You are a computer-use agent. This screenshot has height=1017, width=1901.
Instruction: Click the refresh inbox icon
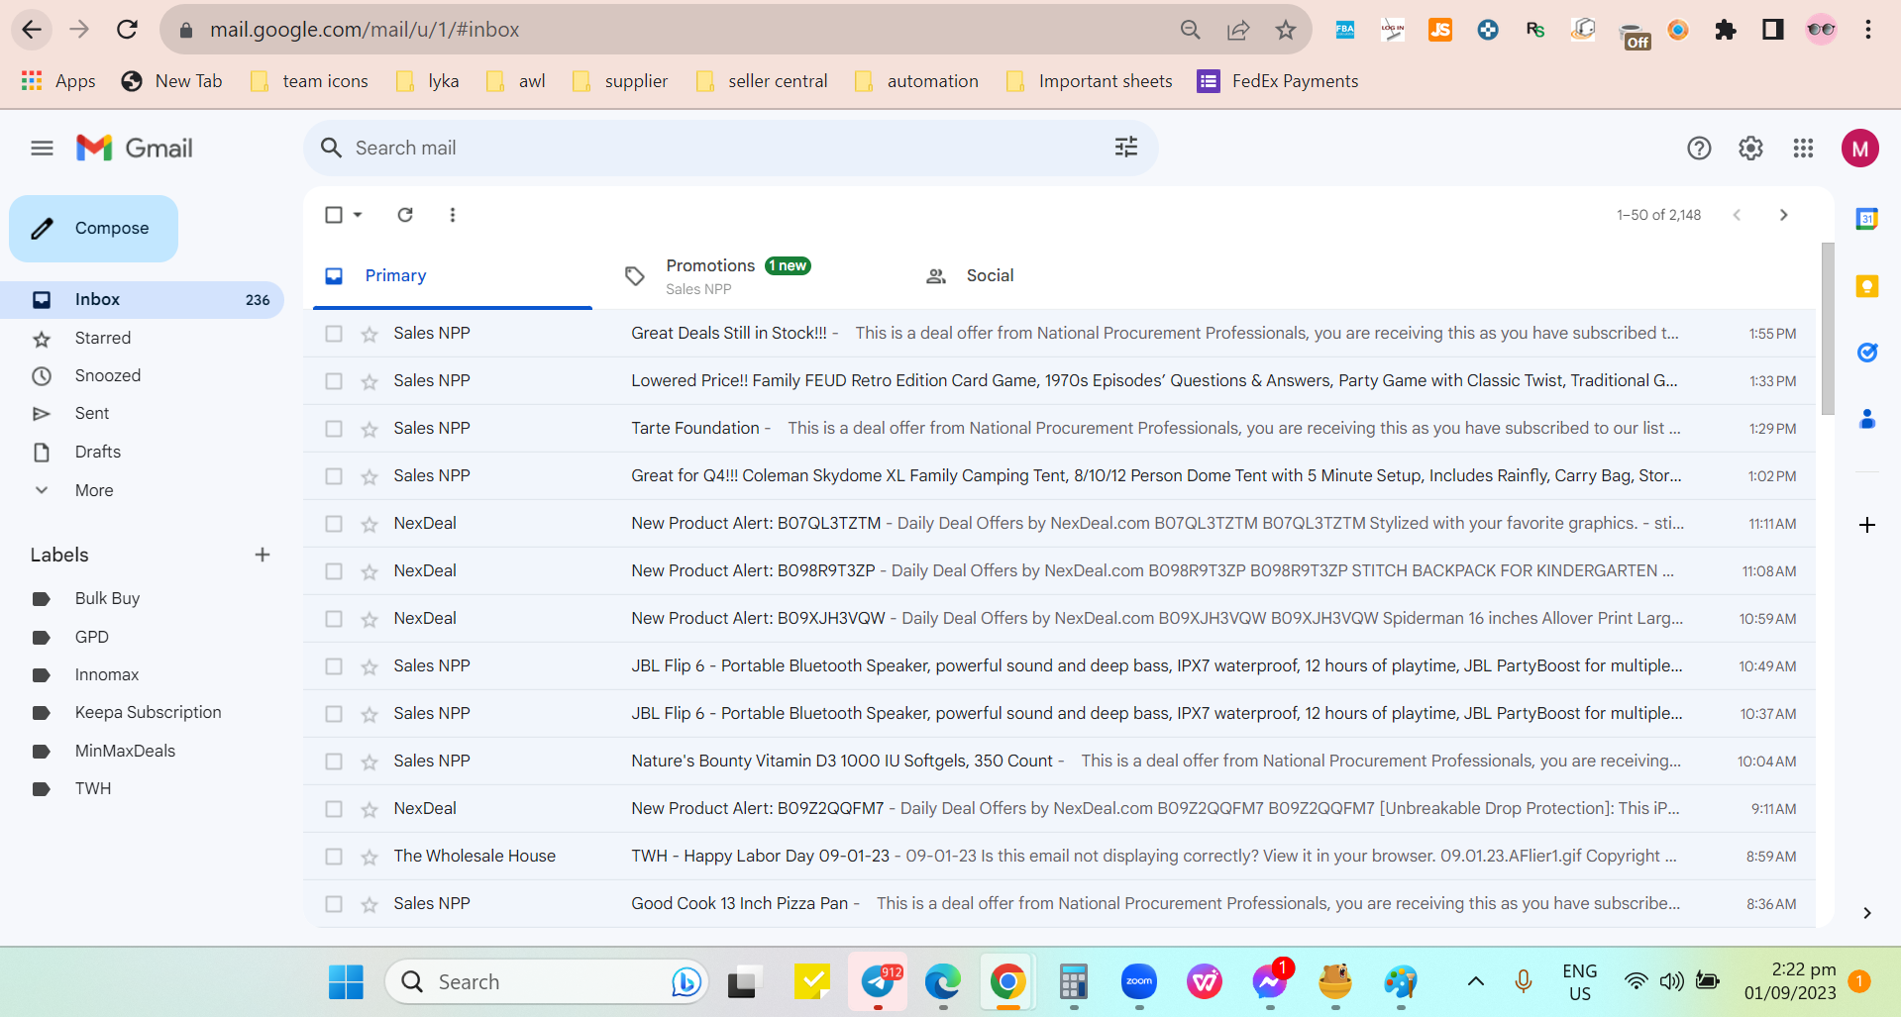coord(405,215)
